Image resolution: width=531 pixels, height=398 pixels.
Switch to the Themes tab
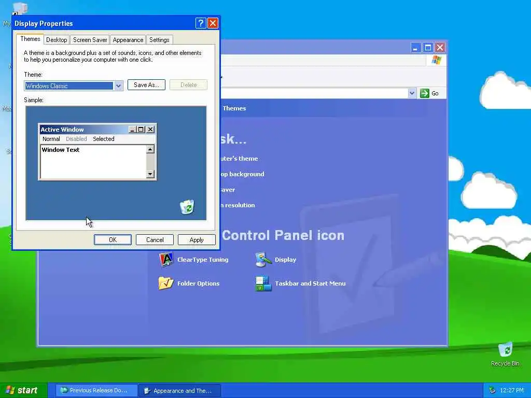tap(30, 39)
